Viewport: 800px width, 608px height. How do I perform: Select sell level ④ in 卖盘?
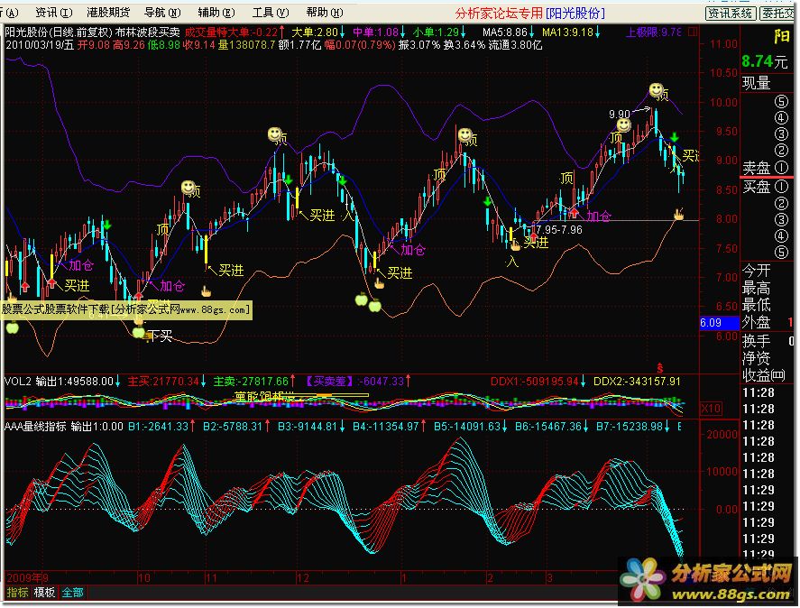tap(781, 118)
